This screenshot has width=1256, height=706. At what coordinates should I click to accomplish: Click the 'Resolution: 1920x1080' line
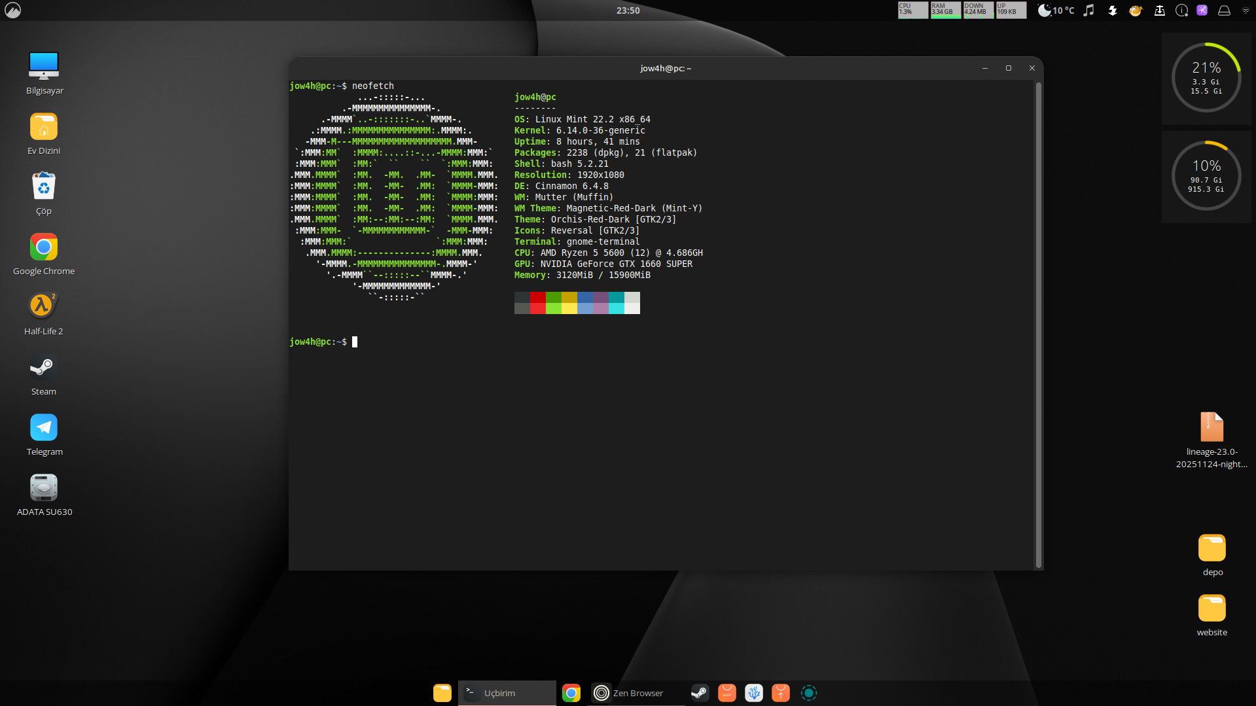coord(569,175)
